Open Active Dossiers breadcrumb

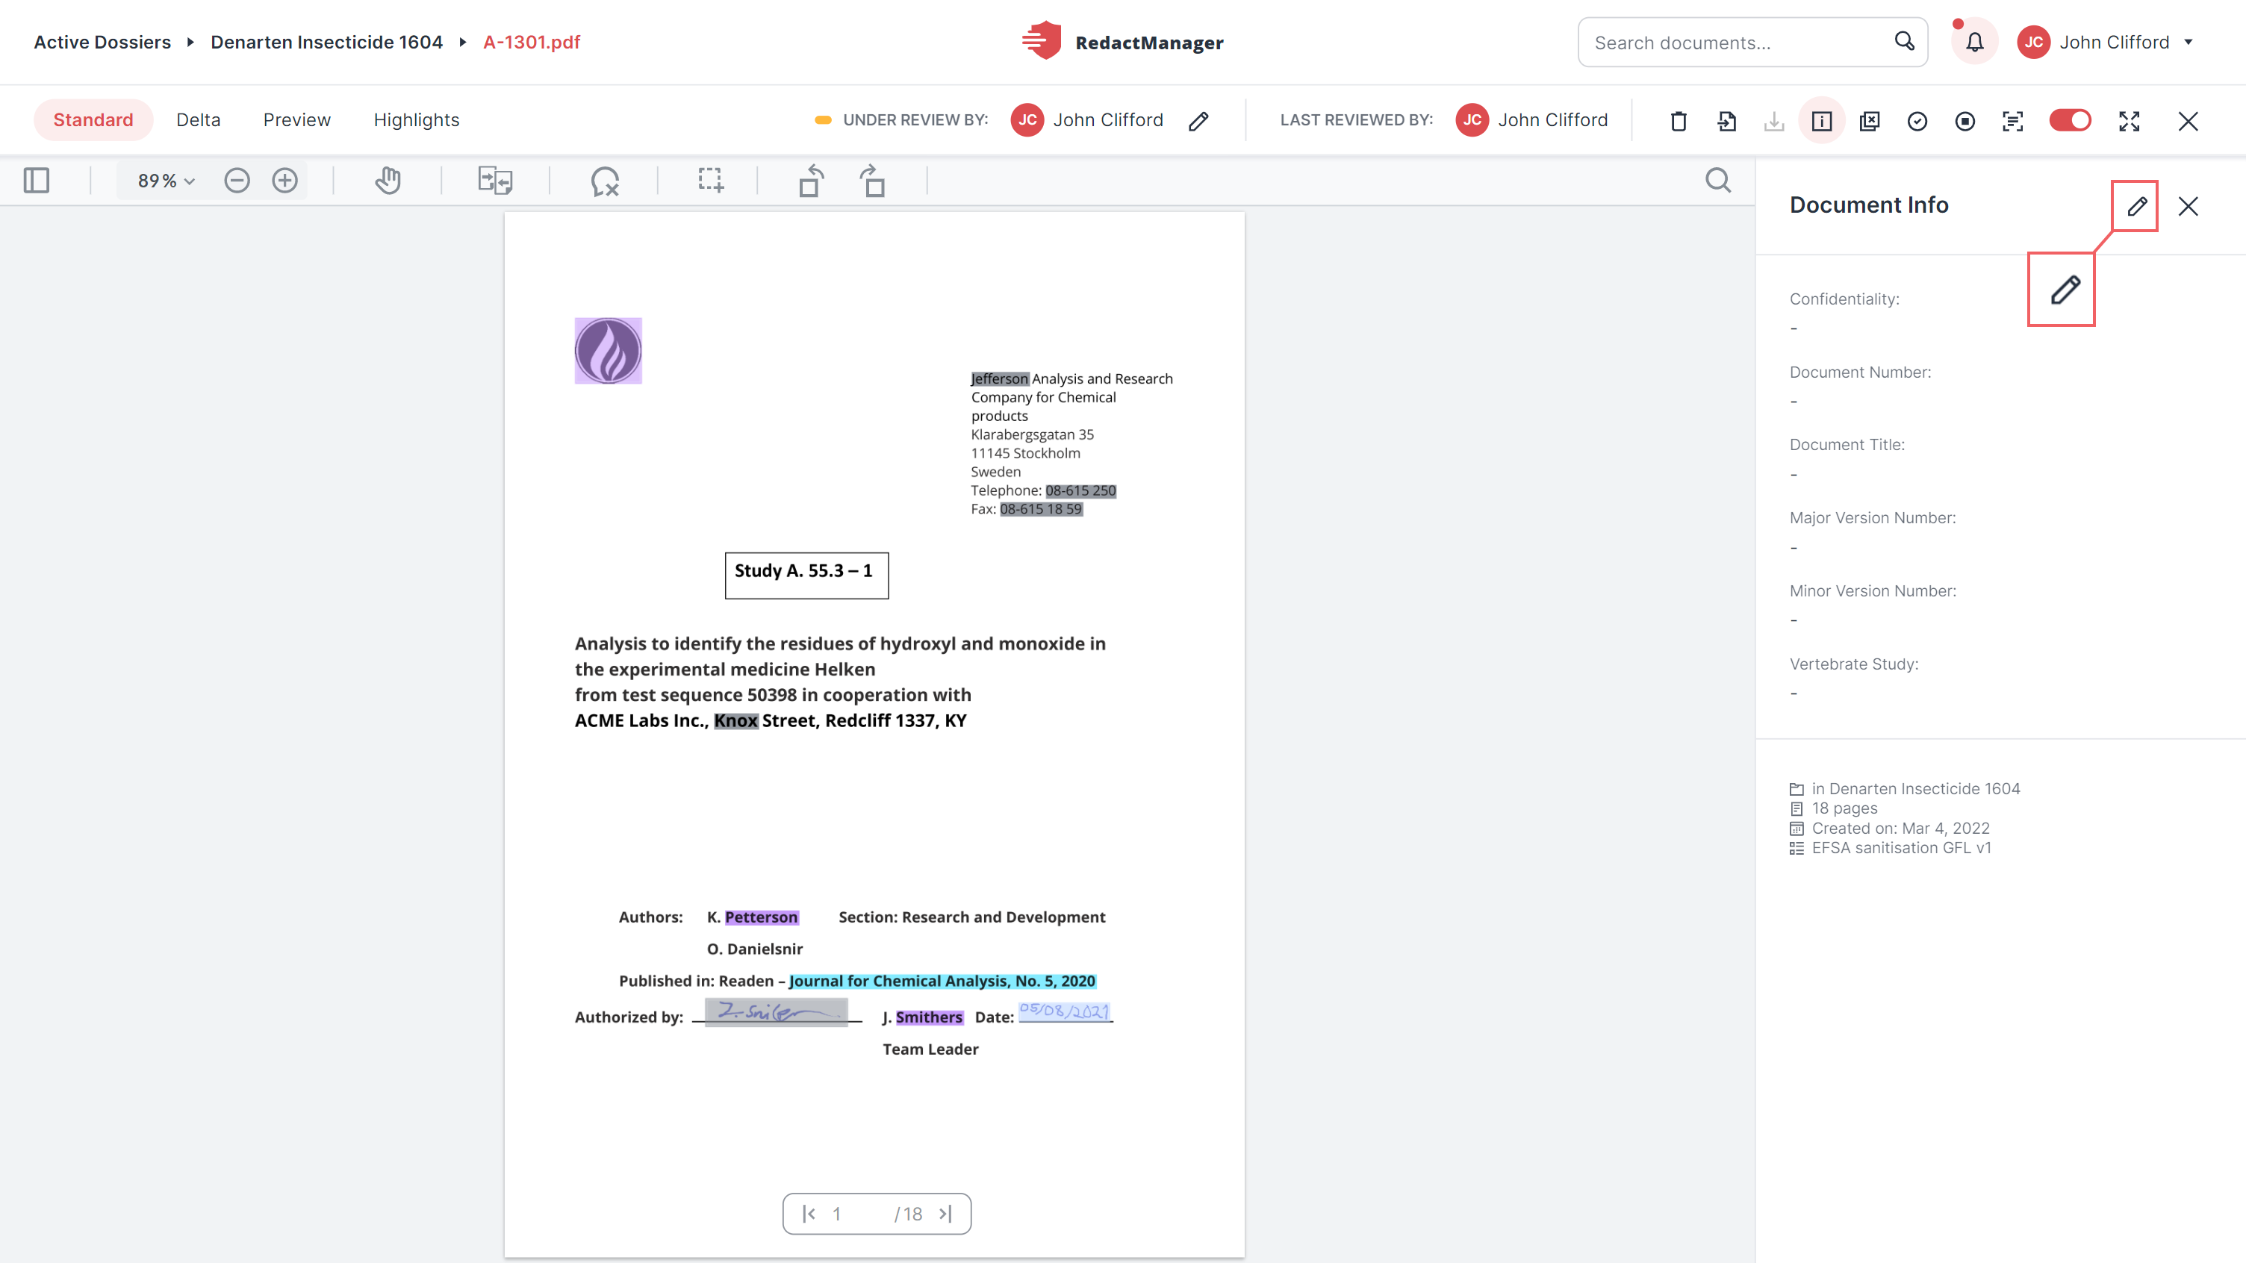point(102,42)
